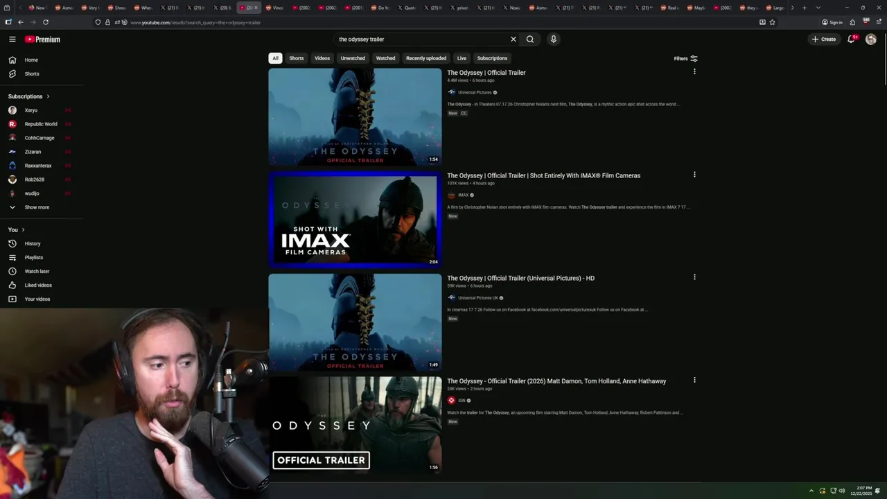Open options menu for IMAX trailer result
This screenshot has height=499, width=887.
click(x=694, y=175)
